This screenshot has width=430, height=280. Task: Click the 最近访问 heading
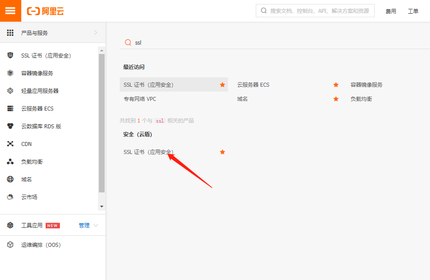click(134, 67)
